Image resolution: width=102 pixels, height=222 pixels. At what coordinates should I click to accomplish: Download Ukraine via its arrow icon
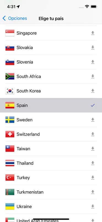[93, 206]
